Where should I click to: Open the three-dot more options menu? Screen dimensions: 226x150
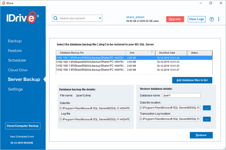[218, 19]
